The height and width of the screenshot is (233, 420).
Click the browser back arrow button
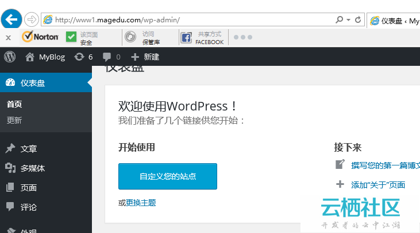[x=11, y=19]
